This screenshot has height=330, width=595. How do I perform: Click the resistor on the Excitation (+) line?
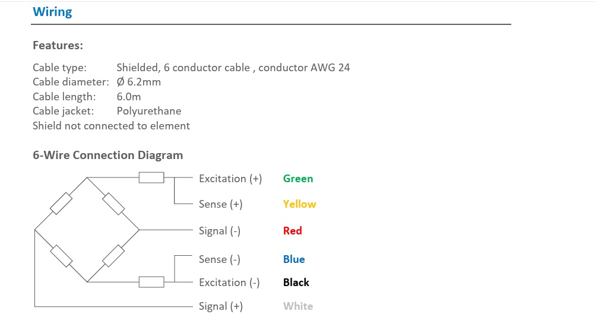click(x=151, y=177)
